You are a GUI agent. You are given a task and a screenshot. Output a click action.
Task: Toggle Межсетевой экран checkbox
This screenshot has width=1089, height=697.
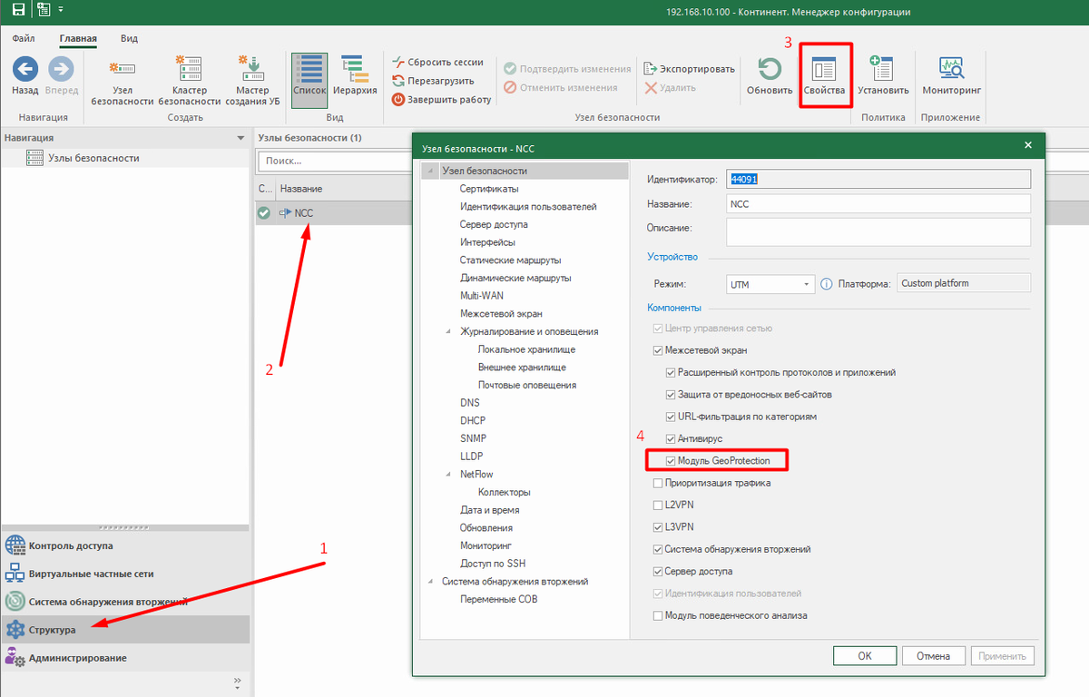click(659, 350)
